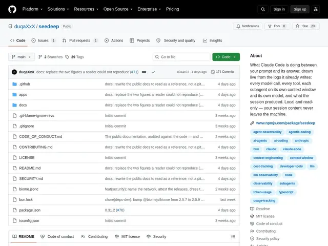328x246 pixels.
Task: Click the heart icon beside Code of conduct in About
Action: [x=252, y=223]
